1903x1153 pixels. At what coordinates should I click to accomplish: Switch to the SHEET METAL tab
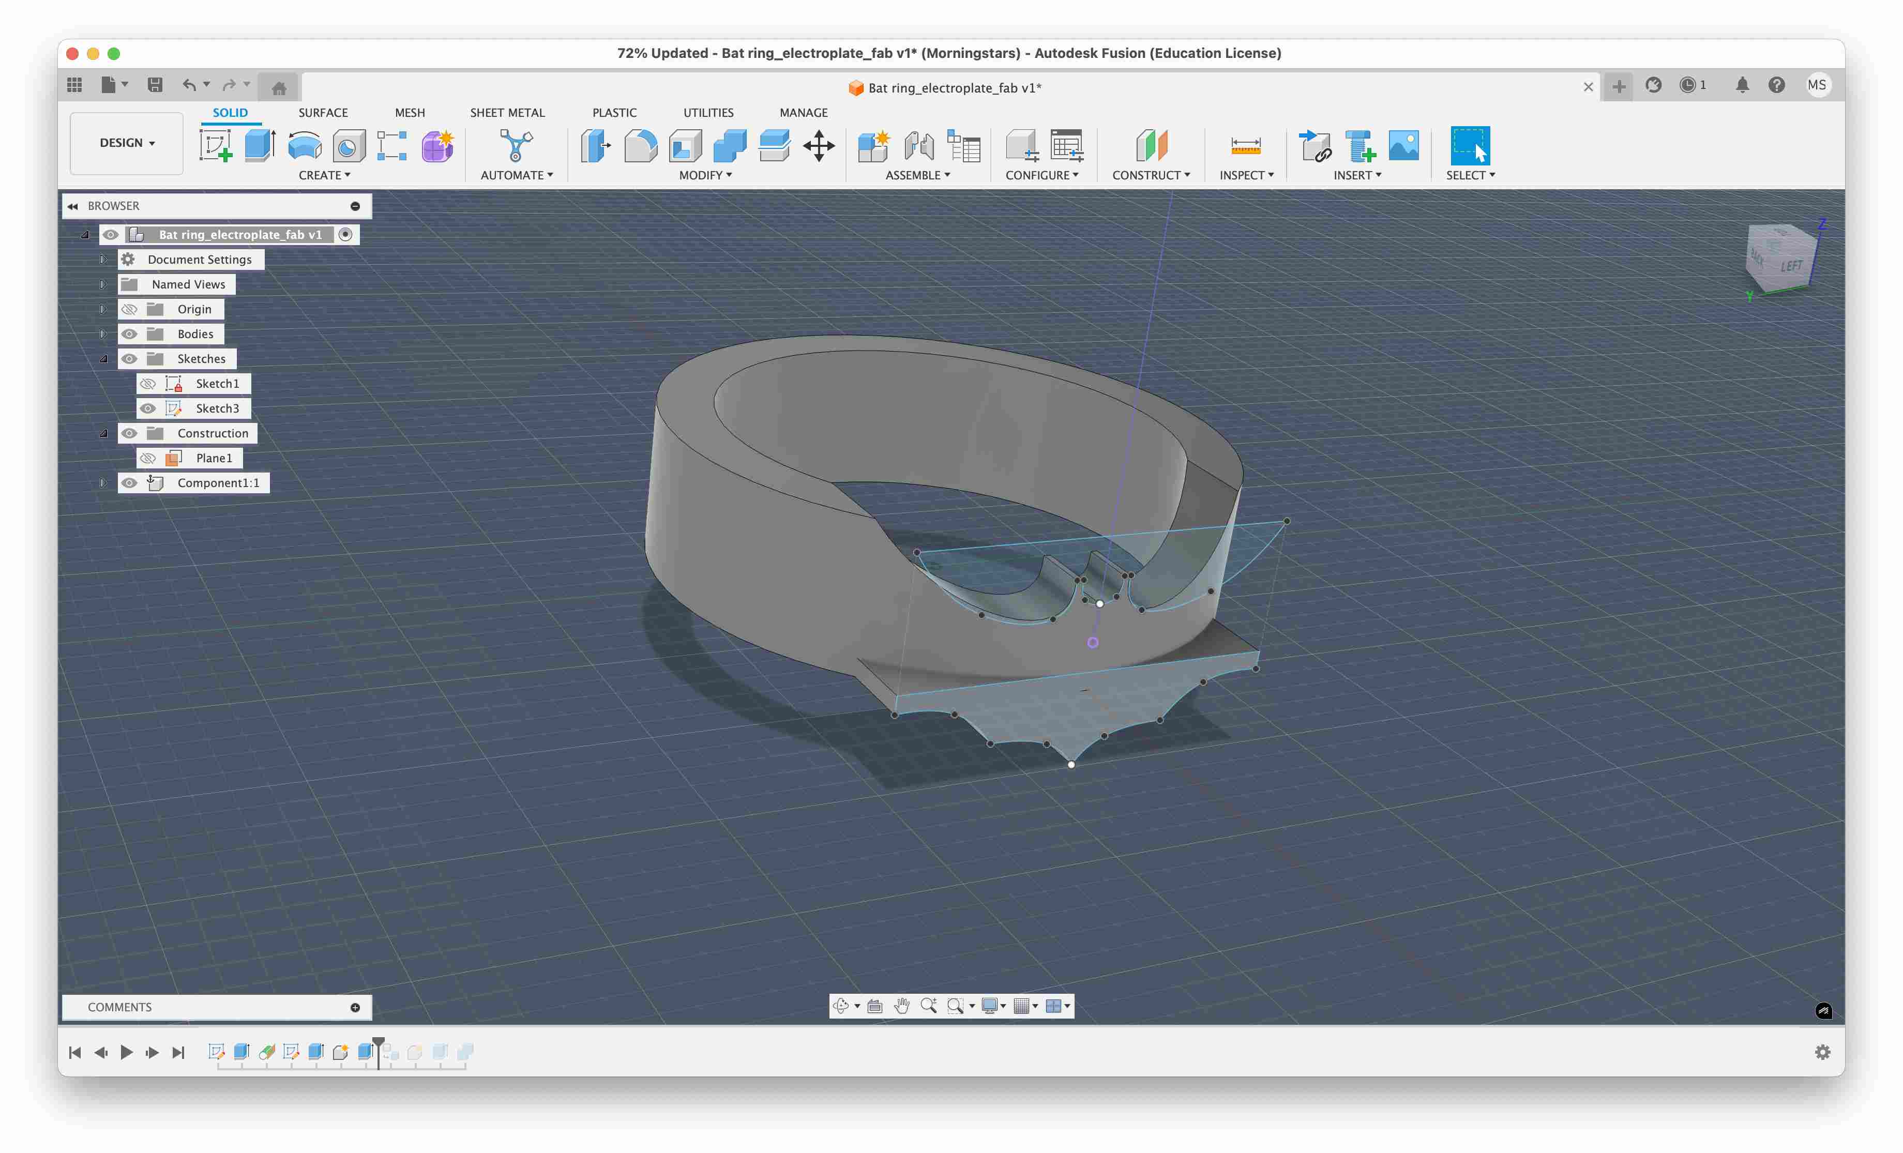(x=507, y=113)
